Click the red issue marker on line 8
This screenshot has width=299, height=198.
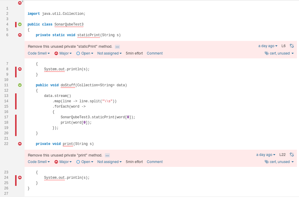click(x=20, y=69)
